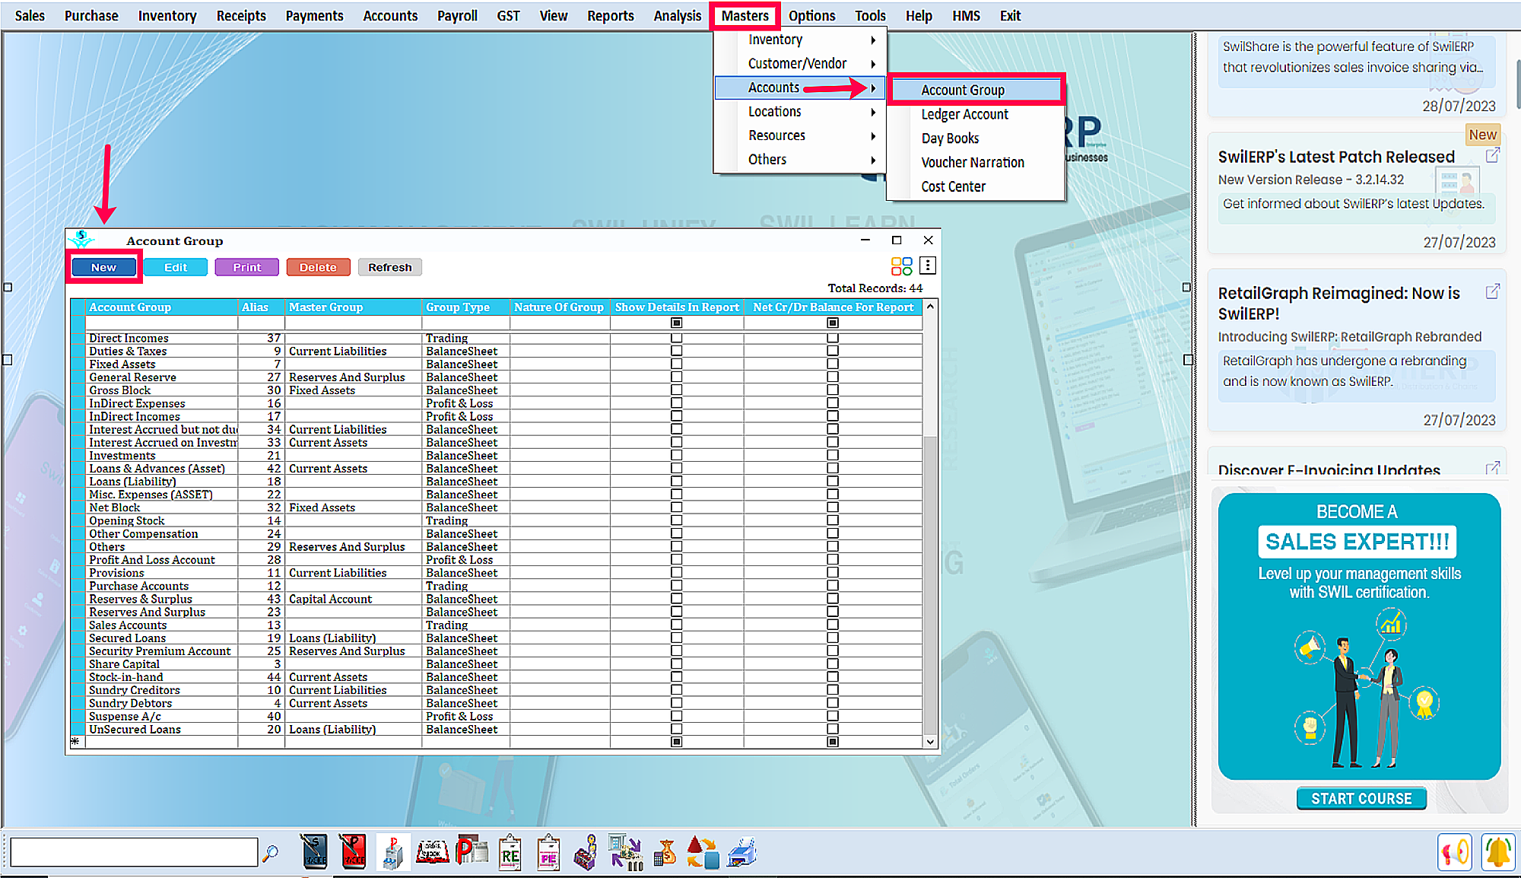
Task: Click the grid scrollbar up arrow
Action: click(x=930, y=306)
